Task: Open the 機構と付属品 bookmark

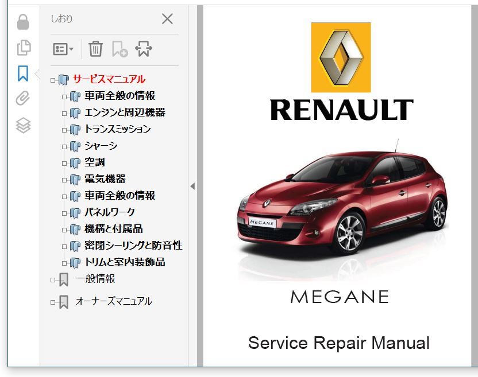Action: pos(113,229)
